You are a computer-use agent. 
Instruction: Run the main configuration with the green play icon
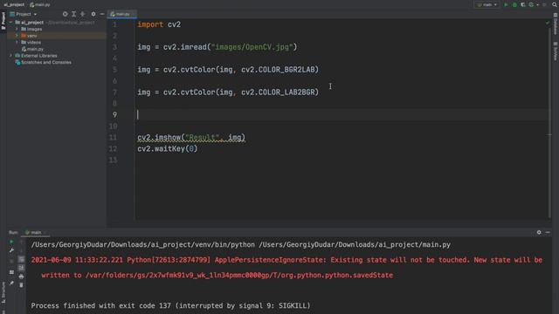coord(506,4)
